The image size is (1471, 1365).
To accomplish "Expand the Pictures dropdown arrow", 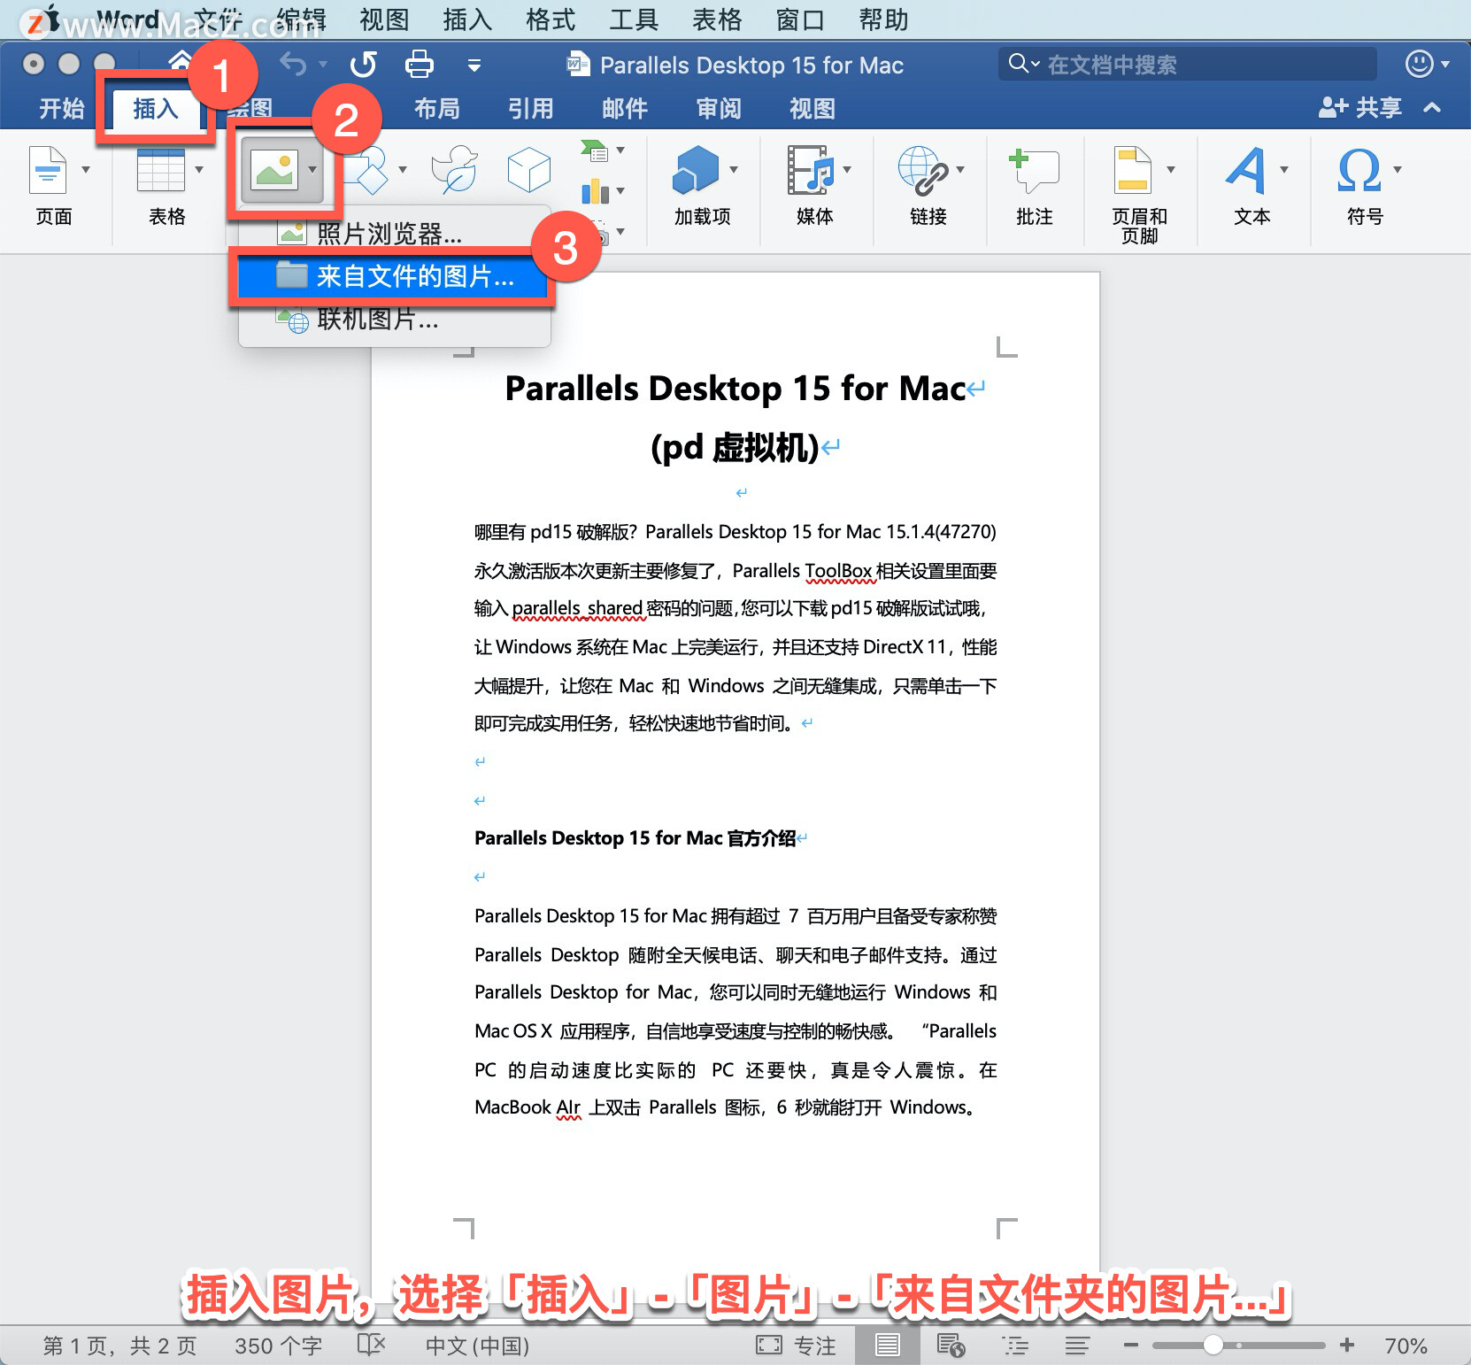I will 312,169.
